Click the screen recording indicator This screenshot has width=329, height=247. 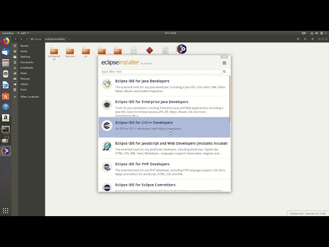pyautogui.click(x=304, y=33)
